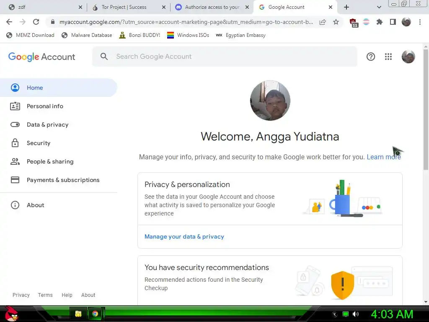The width and height of the screenshot is (429, 322).
Task: Expand the tab search chevron
Action: coord(379,7)
